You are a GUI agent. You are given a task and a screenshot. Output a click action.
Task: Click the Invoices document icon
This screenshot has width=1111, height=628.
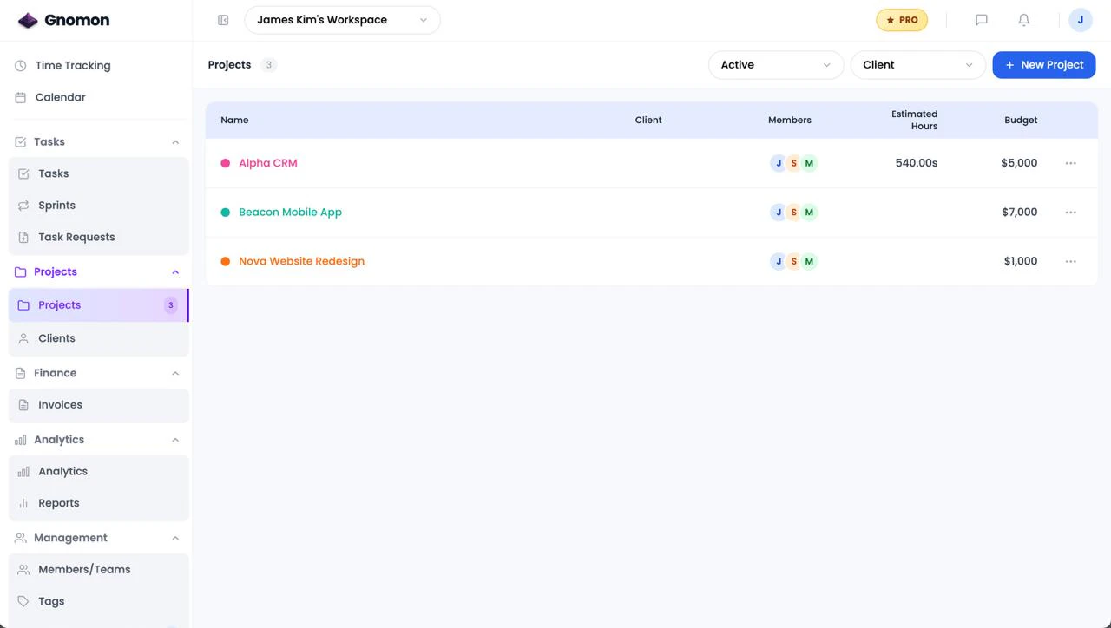(x=23, y=405)
